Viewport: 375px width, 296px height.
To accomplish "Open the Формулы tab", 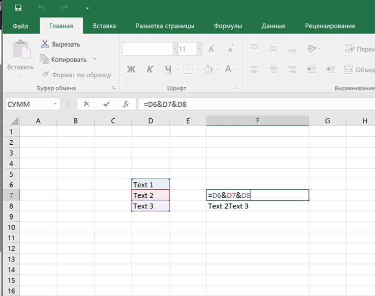I will (227, 26).
